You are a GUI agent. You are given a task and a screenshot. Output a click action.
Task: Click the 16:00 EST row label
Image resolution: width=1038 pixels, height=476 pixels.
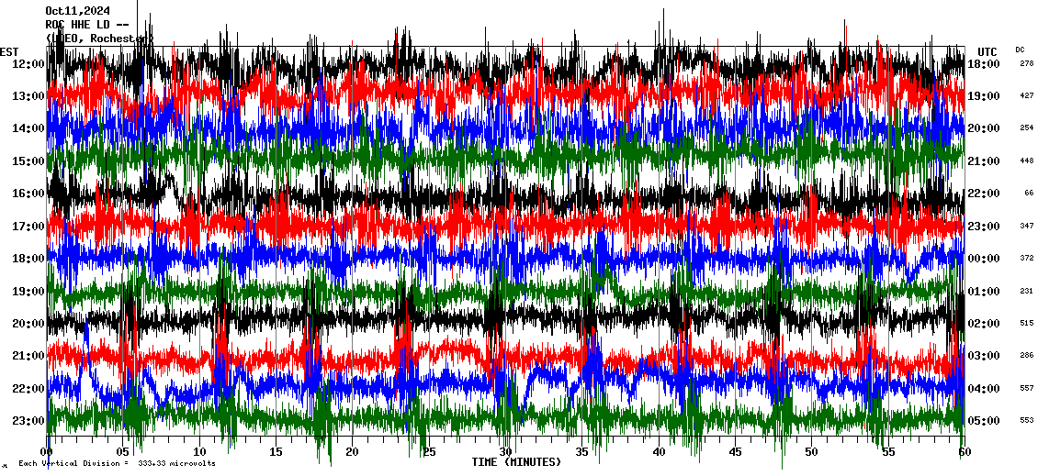(28, 194)
